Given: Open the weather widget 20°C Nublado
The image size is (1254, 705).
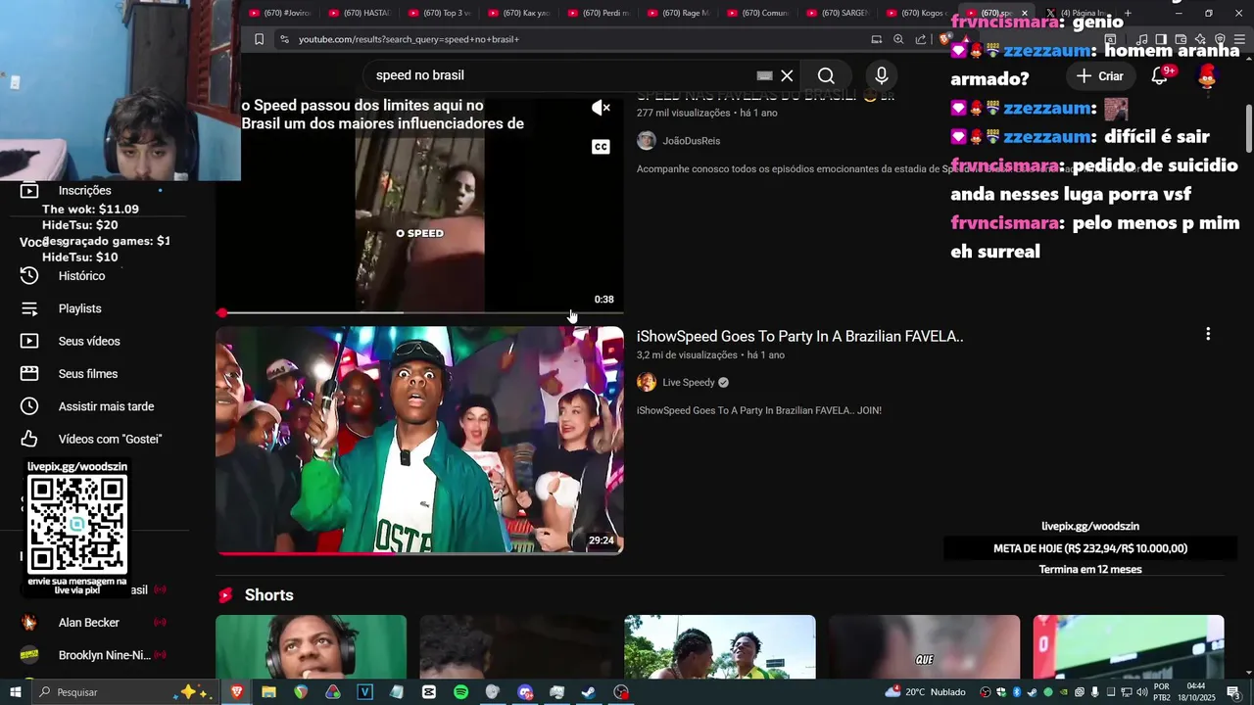Looking at the screenshot, I should coord(925,692).
